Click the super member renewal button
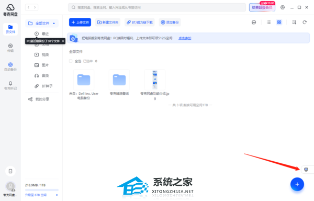 pyautogui.click(x=262, y=7)
